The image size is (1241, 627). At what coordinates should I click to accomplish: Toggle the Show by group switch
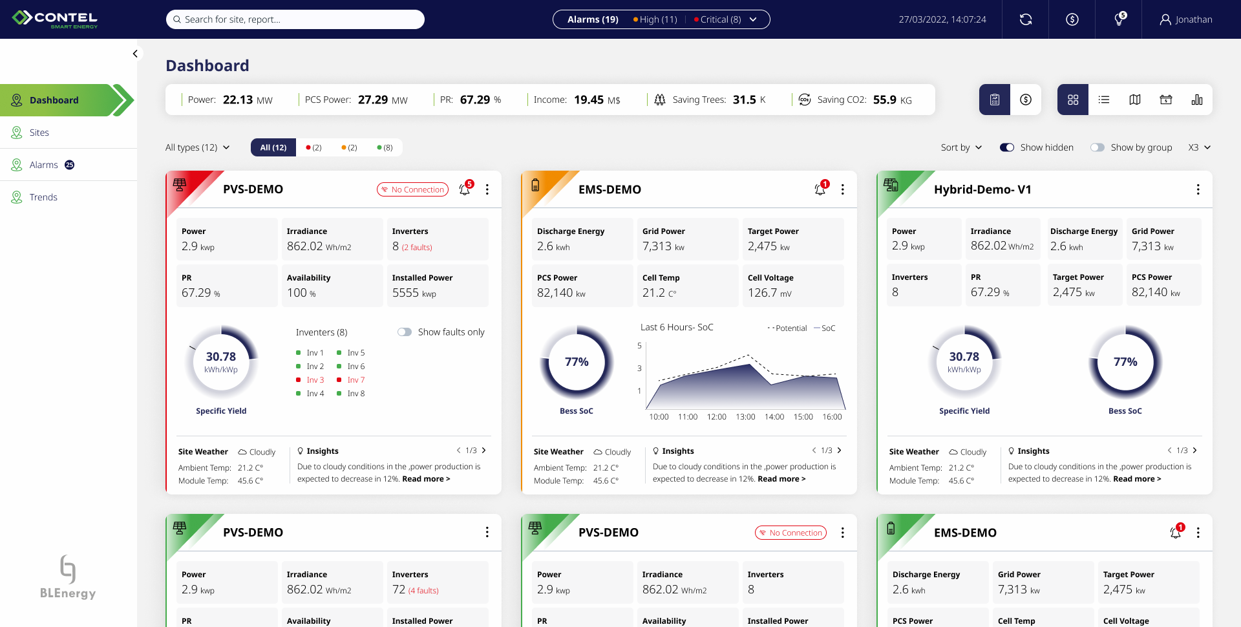1098,147
